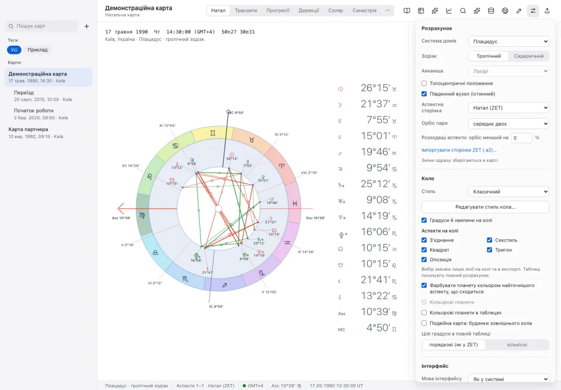Click the Virgo sign on the wheel
561x390 pixels.
pyautogui.click(x=143, y=215)
